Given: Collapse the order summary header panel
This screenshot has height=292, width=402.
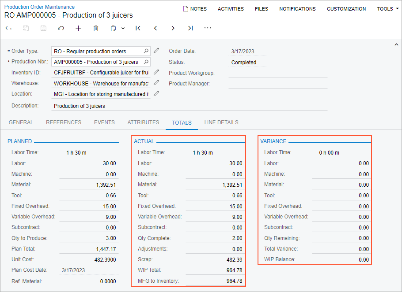Looking at the screenshot, I should [396, 44].
